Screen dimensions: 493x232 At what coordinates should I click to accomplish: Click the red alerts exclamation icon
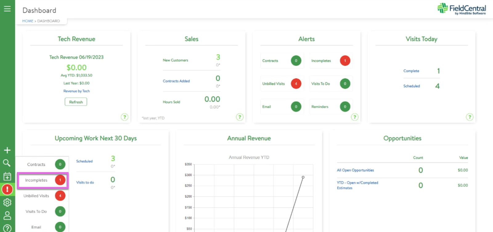7,189
